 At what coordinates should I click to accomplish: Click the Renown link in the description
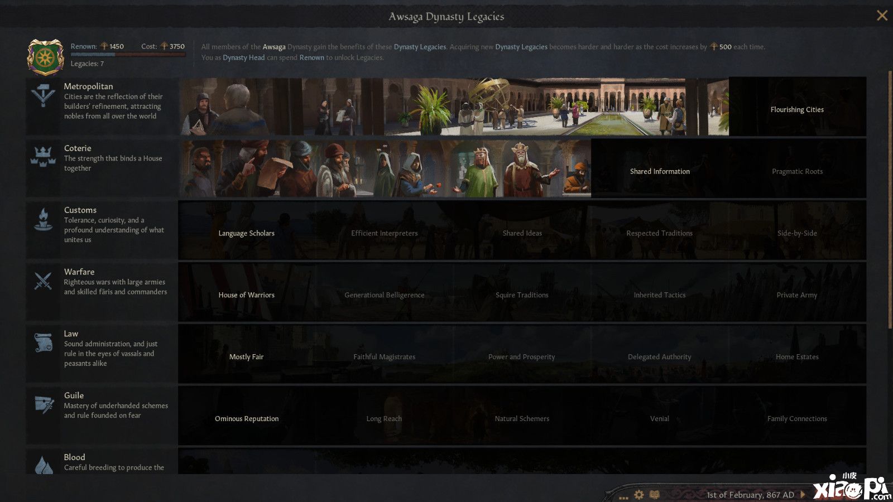312,57
